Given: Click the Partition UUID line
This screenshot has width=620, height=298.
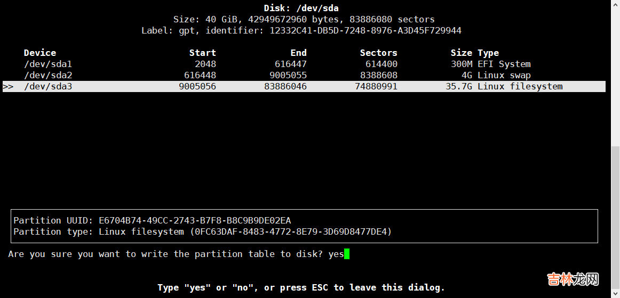Looking at the screenshot, I should pyautogui.click(x=152, y=220).
